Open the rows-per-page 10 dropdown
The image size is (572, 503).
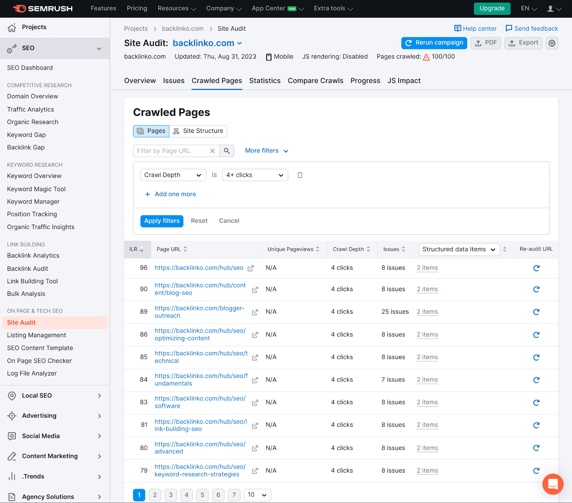[x=257, y=495]
